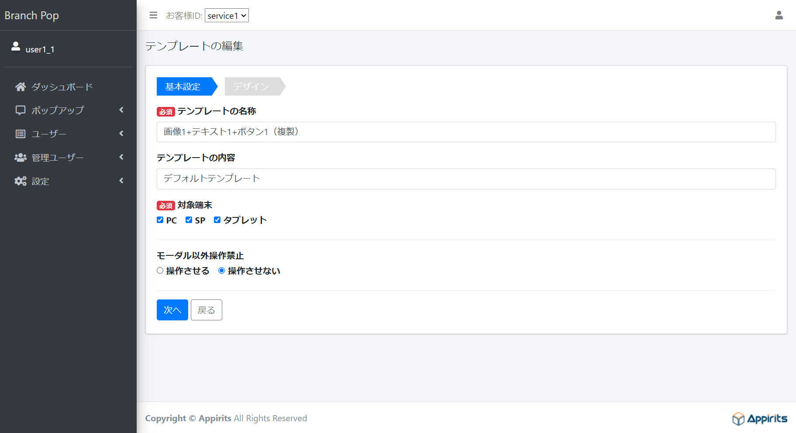
Task: Open the ポップアップ sidebar menu
Action: pyautogui.click(x=68, y=110)
